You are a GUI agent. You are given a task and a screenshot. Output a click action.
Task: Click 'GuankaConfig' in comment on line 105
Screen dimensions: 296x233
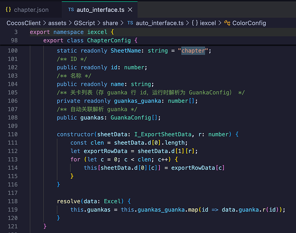(209, 92)
